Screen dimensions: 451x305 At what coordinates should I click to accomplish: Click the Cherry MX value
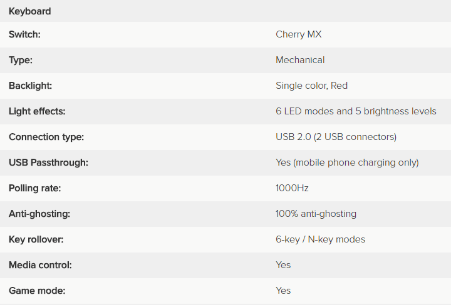(x=299, y=34)
